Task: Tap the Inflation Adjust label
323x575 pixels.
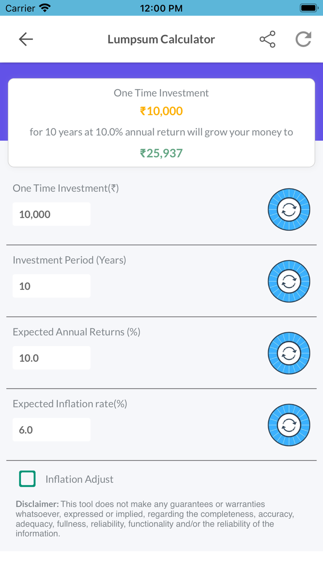Action: [79, 479]
